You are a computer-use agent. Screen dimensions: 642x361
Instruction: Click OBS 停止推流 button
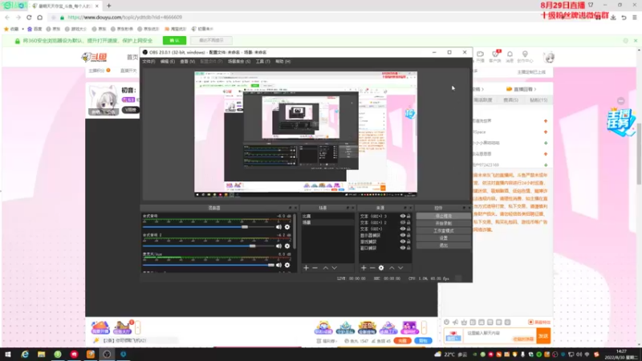click(x=444, y=216)
